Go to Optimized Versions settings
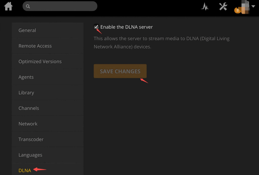Screen dimensions: 259x175 40,61
